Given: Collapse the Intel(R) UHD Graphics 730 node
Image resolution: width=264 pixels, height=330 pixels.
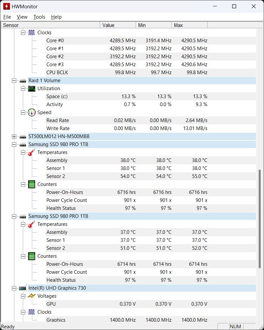Looking at the screenshot, I should (x=14, y=288).
